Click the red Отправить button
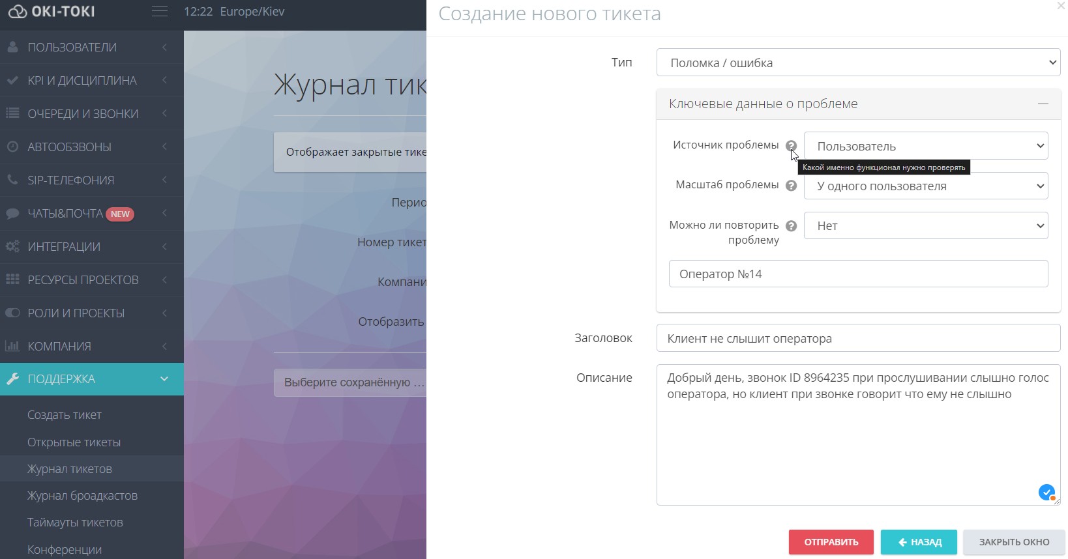 tap(831, 542)
